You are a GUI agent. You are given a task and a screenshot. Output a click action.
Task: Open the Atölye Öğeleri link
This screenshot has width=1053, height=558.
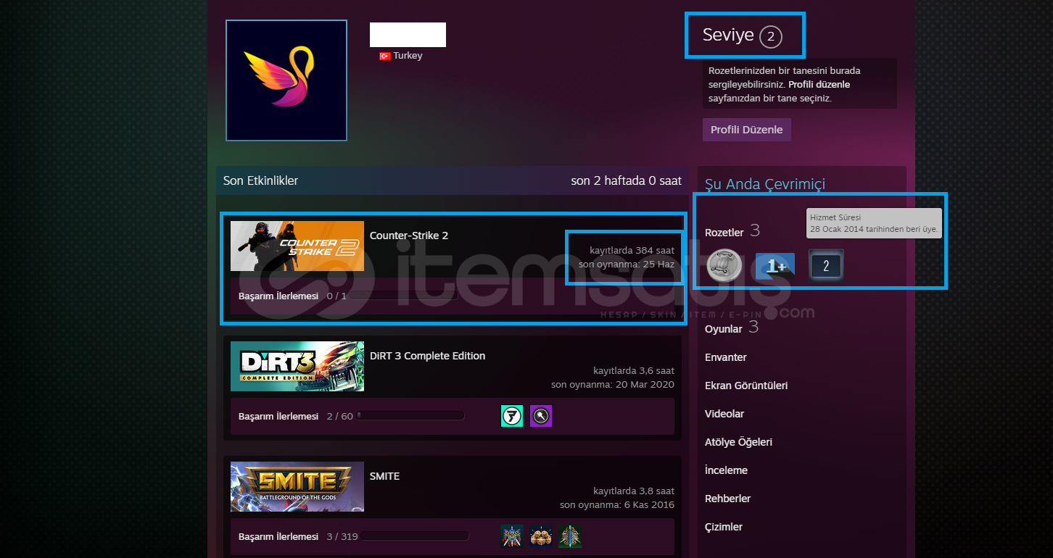coord(738,442)
